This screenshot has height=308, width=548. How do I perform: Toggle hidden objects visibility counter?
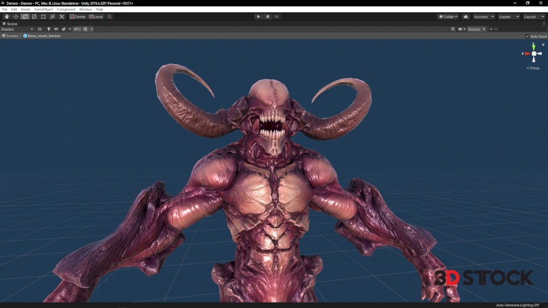(77, 30)
